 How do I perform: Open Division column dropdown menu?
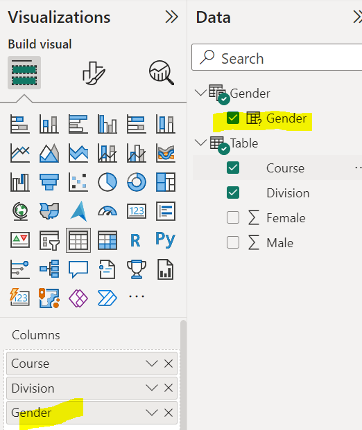[x=152, y=388]
